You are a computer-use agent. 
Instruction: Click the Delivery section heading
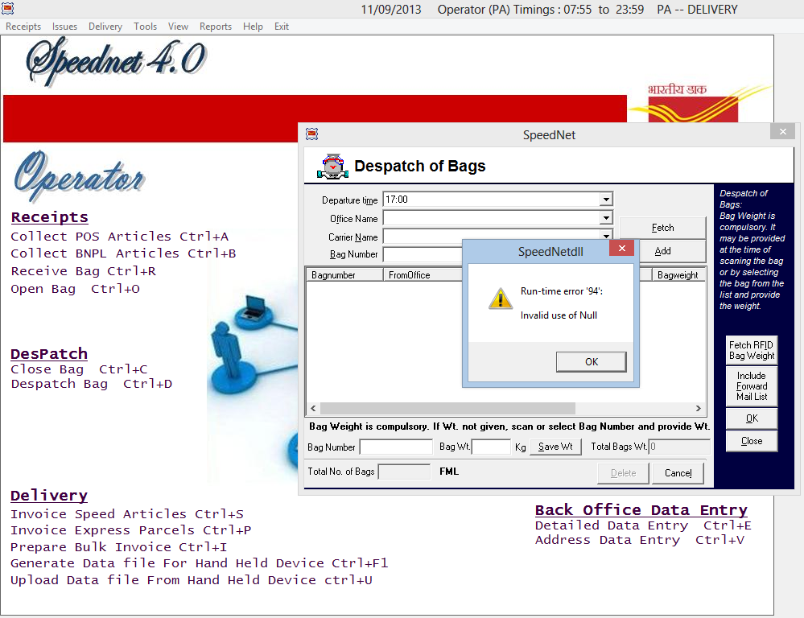49,496
